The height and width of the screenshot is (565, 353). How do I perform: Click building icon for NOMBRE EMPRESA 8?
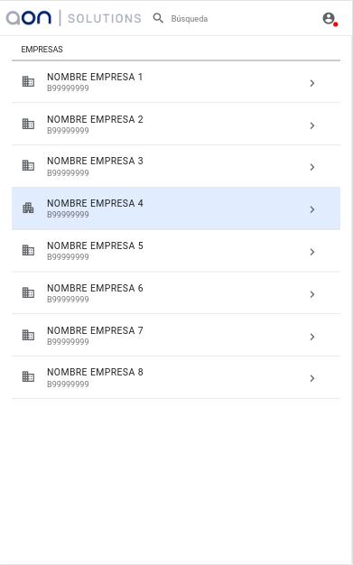coord(28,376)
